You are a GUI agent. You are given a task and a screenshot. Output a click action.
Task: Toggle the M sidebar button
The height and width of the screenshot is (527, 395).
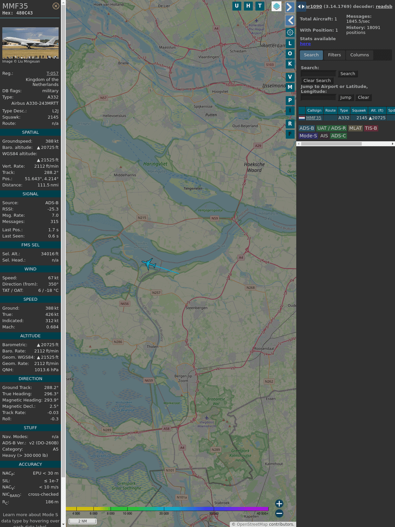[290, 87]
